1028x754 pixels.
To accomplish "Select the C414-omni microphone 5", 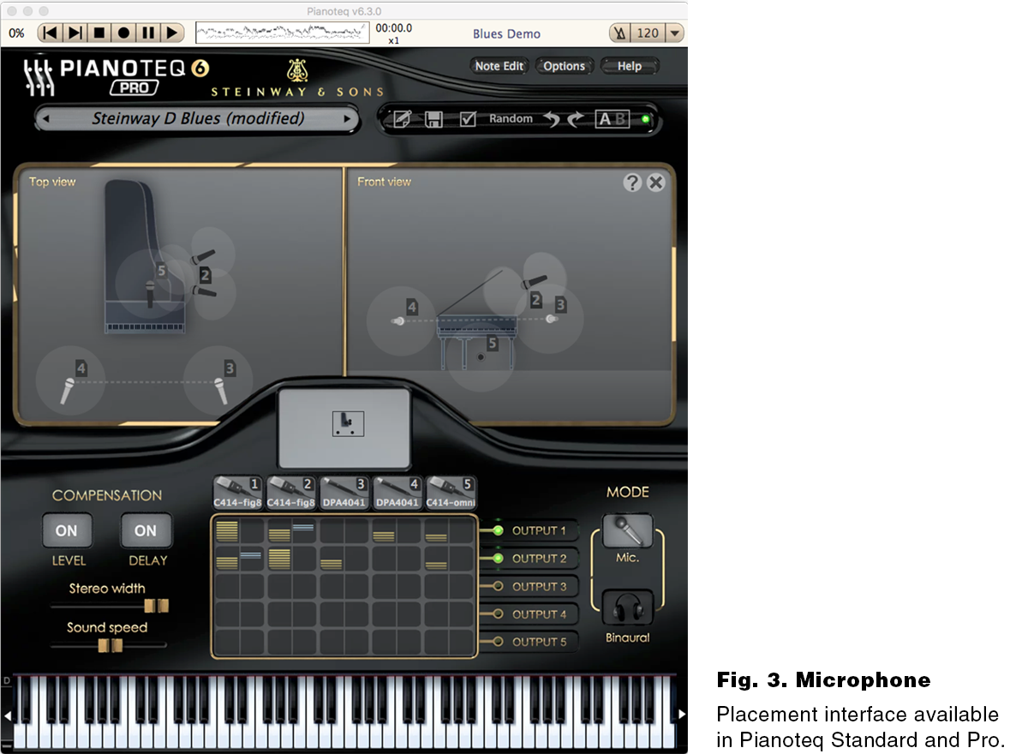I will (451, 491).
